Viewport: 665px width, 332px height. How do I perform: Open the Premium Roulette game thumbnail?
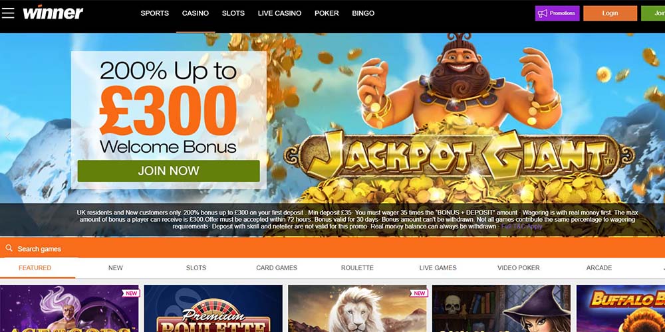coord(213,308)
